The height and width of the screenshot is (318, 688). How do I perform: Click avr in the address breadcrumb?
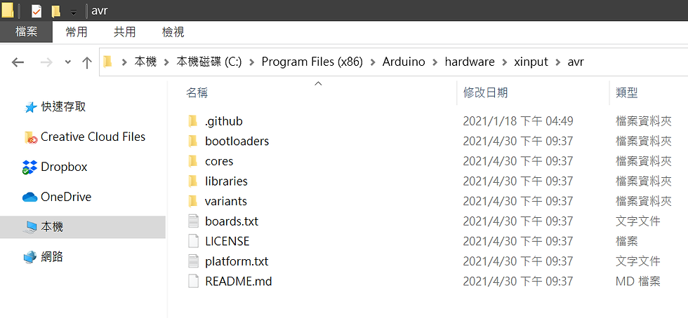[x=576, y=62]
